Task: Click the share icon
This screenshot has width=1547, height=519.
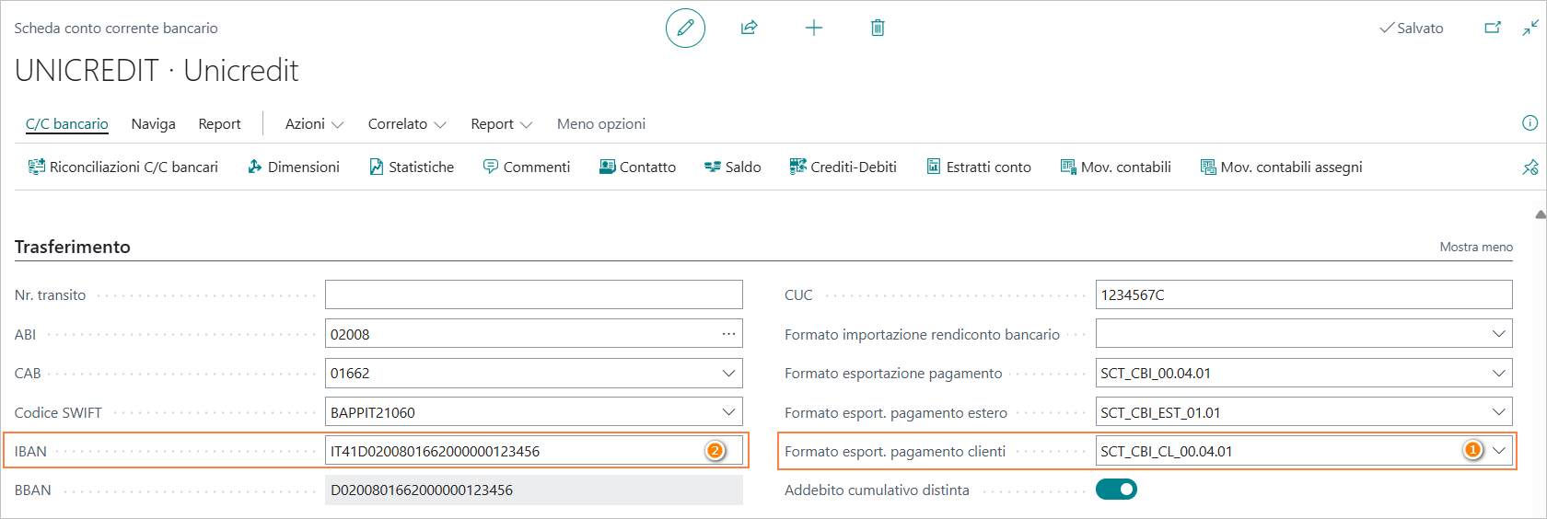Action: click(750, 29)
